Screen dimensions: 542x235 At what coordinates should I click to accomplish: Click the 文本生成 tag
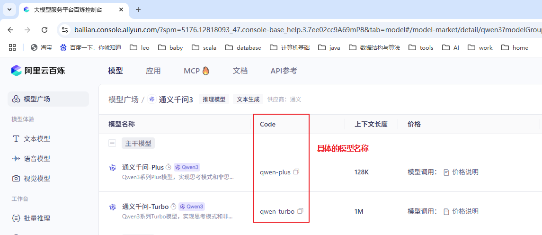tap(248, 99)
